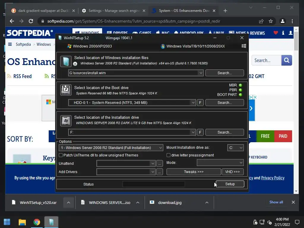Go back in Chrome browser
This screenshot has height=228, width=304.
pyautogui.click(x=12, y=21)
